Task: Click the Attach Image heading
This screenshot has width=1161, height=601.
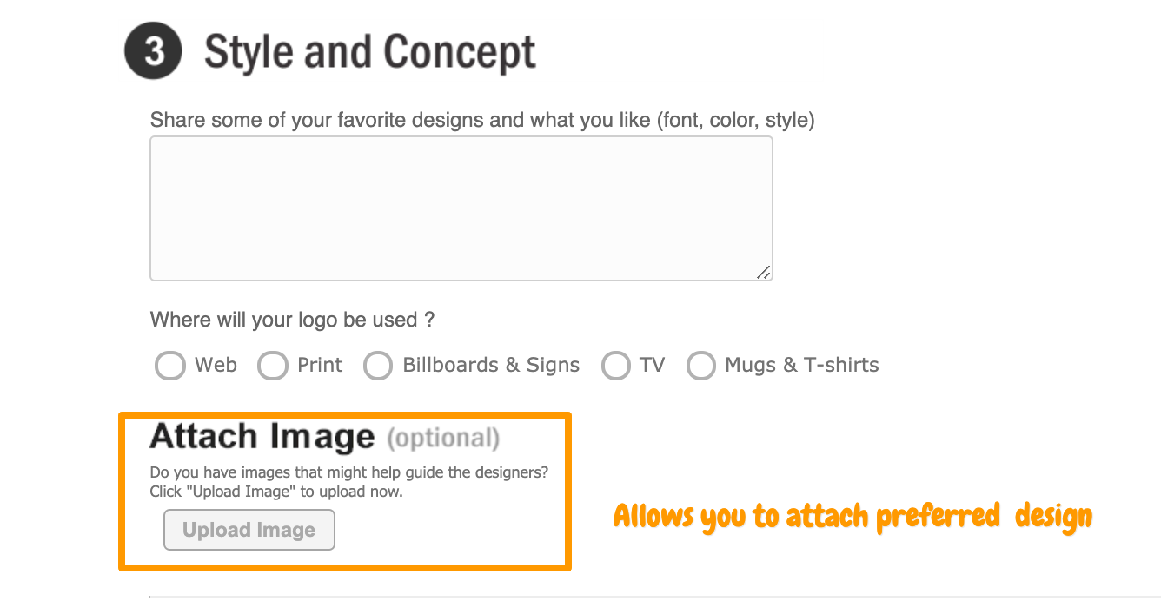Action: [x=262, y=436]
